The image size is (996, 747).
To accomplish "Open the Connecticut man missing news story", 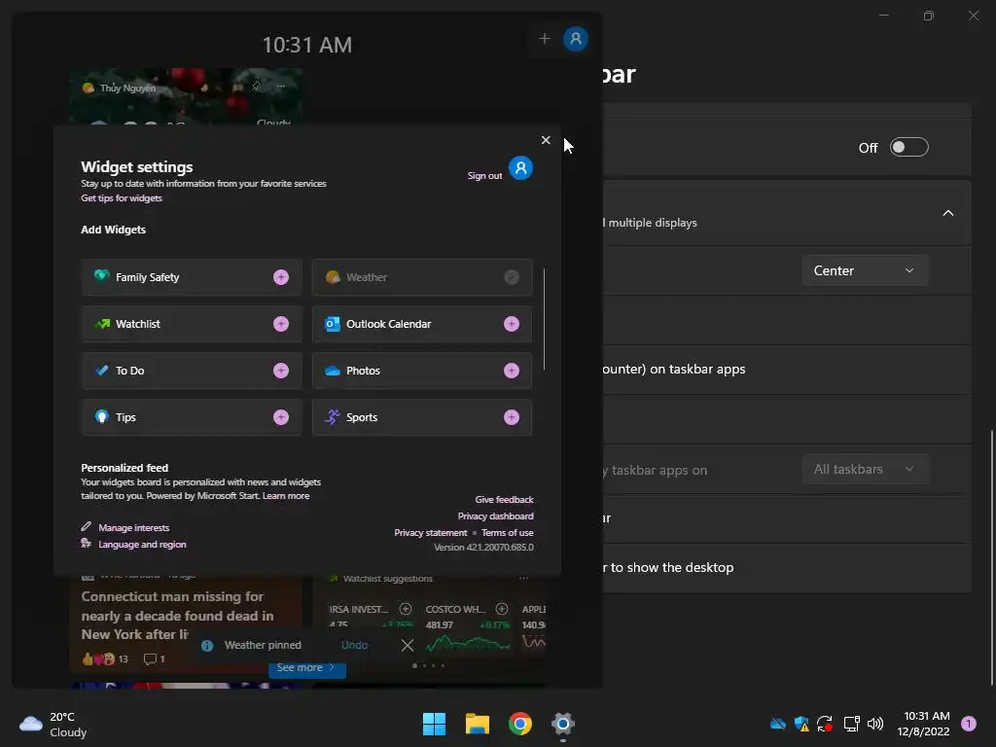I will pos(177,616).
